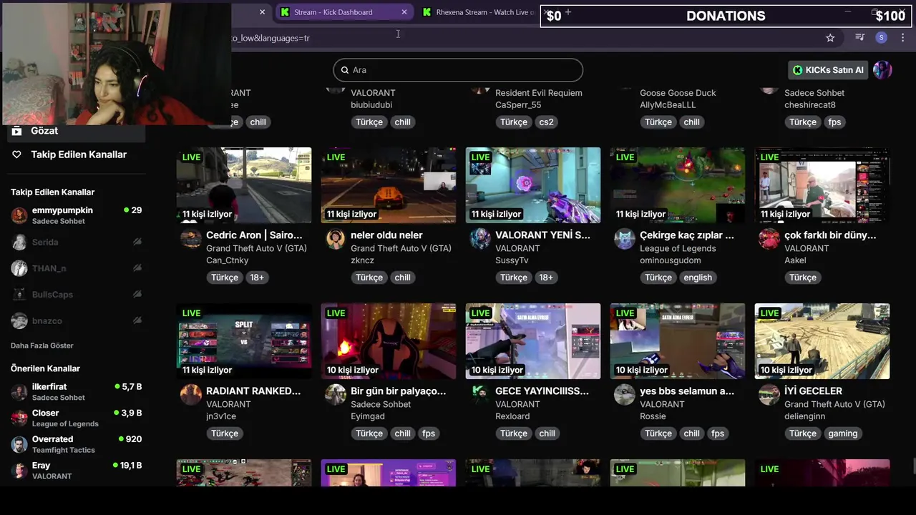Click Rexloard streamer avatar

pyautogui.click(x=479, y=395)
